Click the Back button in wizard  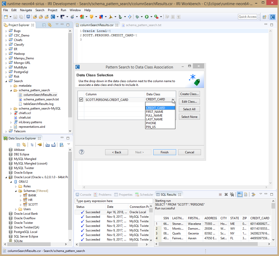[x=117, y=152]
